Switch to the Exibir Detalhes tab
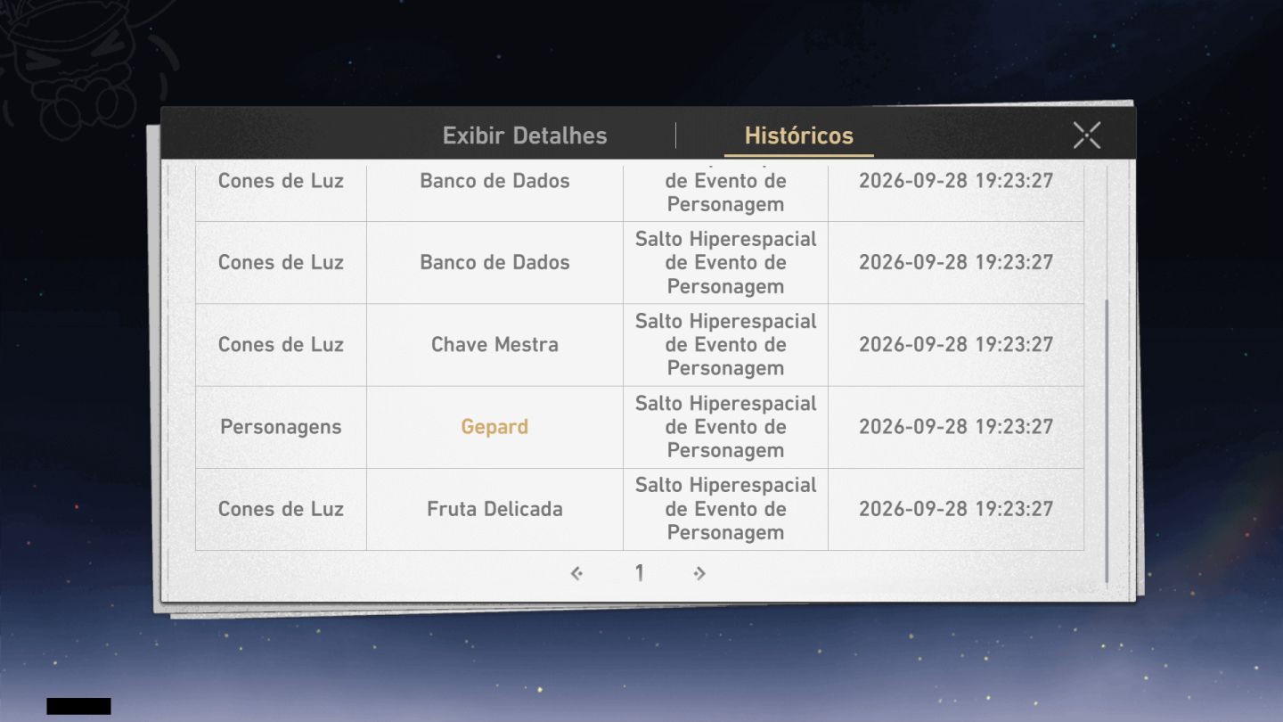Viewport: 1283px width, 722px height. point(525,135)
